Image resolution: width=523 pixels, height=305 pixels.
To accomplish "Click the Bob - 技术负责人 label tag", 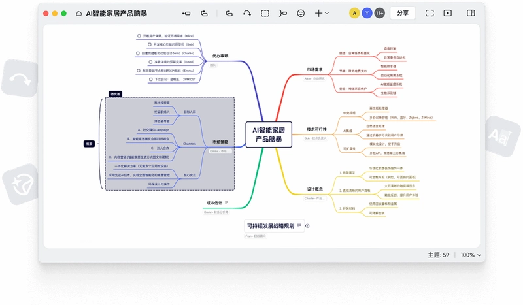I will point(315,138).
